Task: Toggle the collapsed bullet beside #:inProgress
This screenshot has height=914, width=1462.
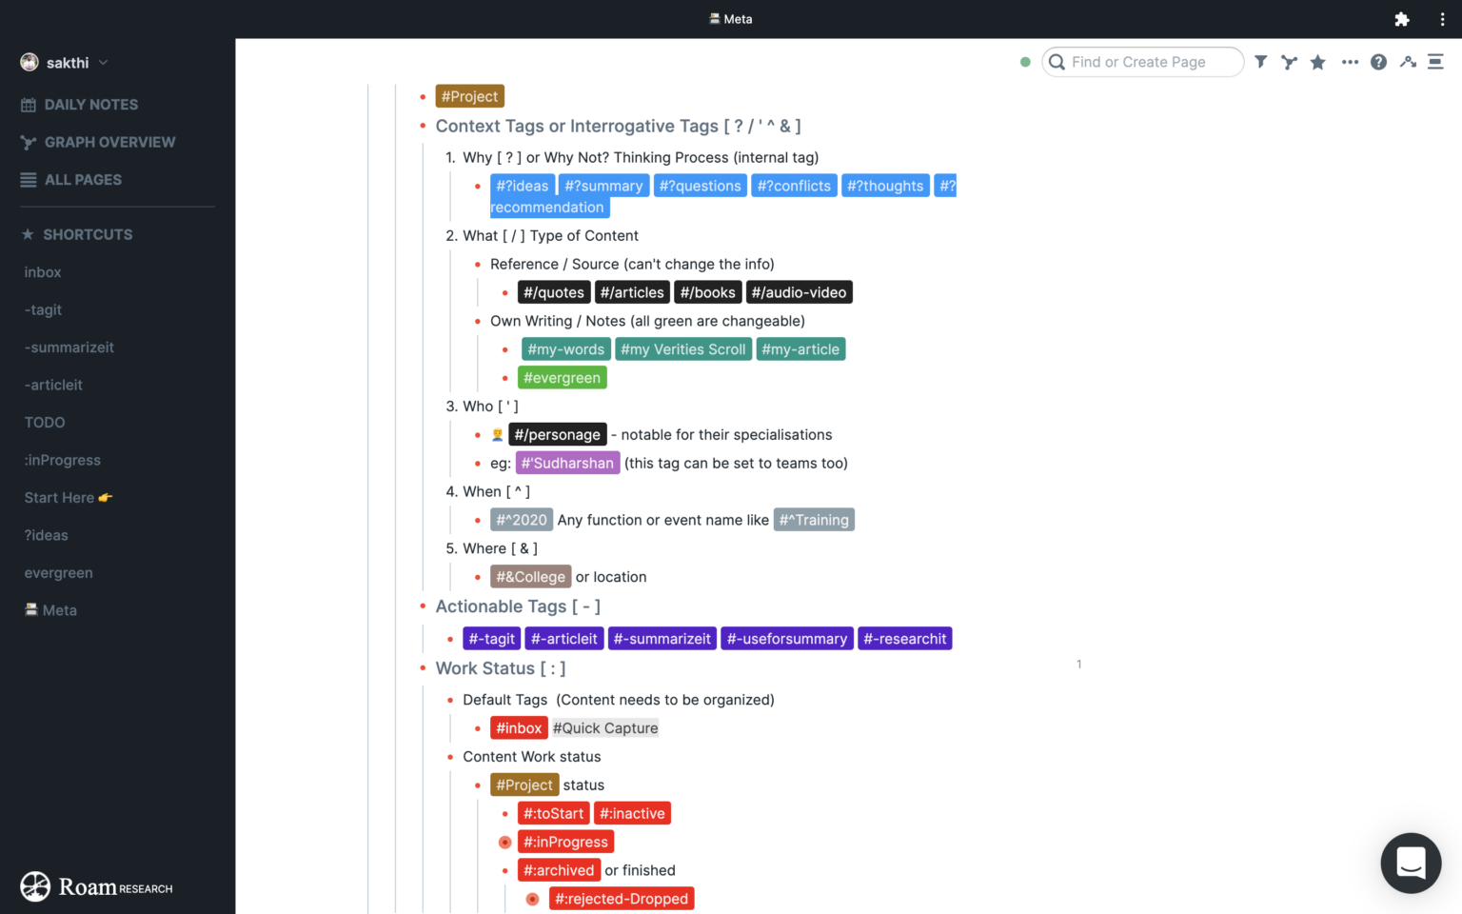Action: pyautogui.click(x=504, y=842)
